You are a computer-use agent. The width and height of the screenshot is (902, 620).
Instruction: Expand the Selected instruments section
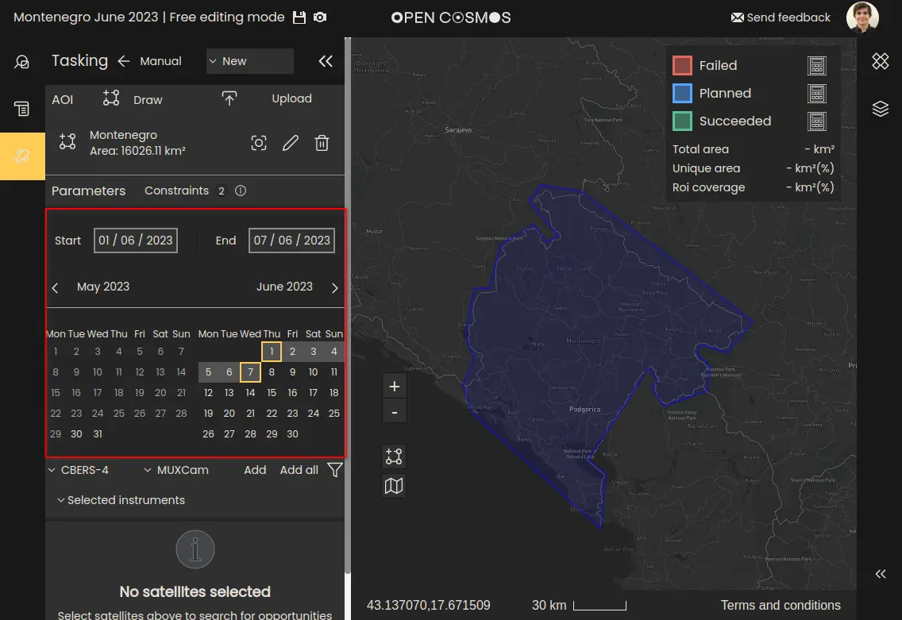(121, 500)
